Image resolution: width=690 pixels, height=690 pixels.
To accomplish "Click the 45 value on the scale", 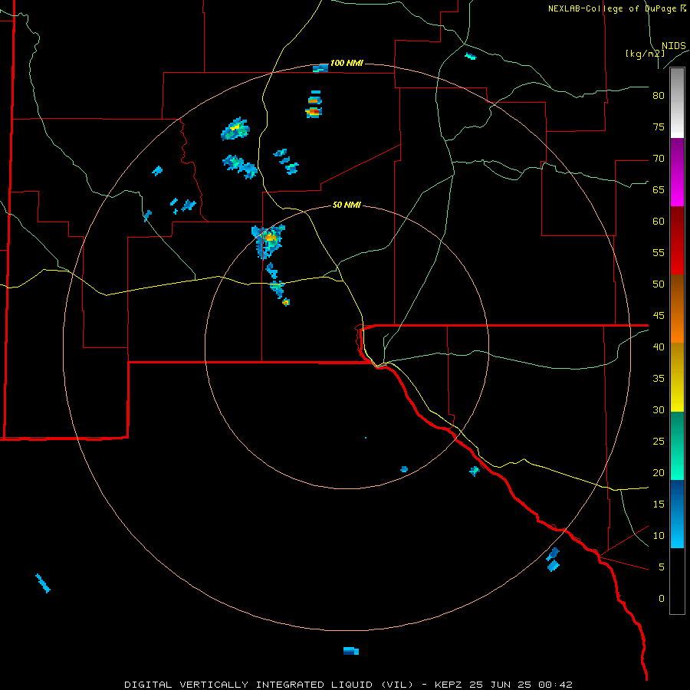I will pyautogui.click(x=659, y=316).
